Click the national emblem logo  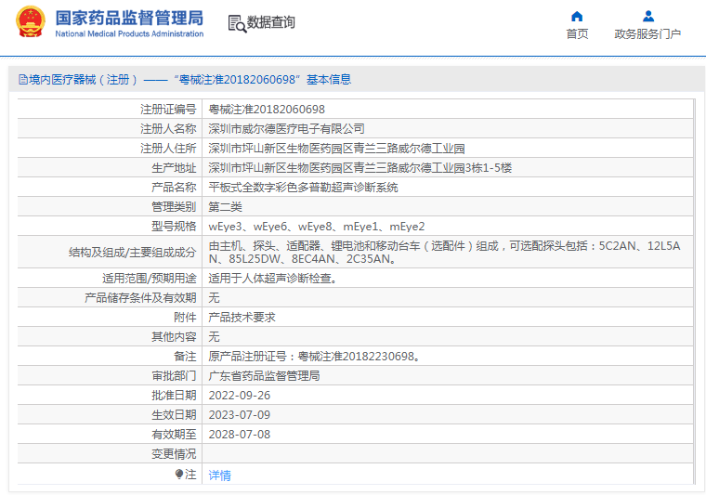(30, 22)
